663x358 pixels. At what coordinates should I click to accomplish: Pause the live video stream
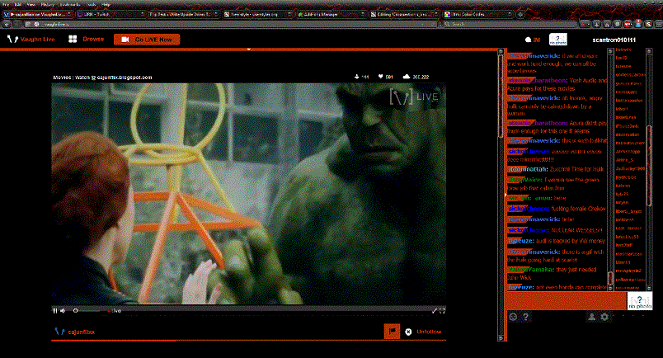55,311
